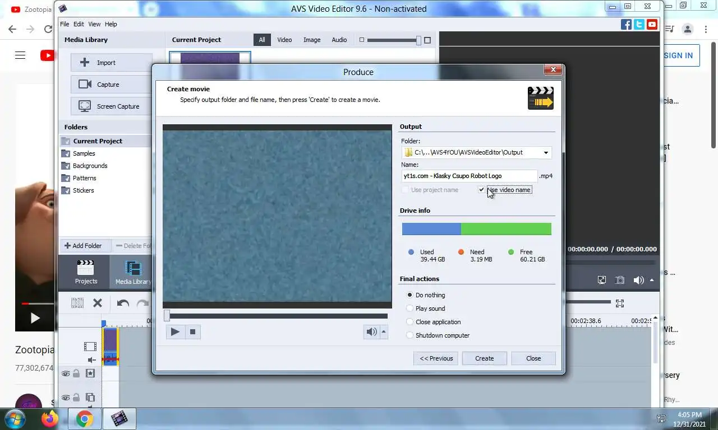Image resolution: width=718 pixels, height=430 pixels.
Task: Open the Help menu
Action: click(111, 24)
